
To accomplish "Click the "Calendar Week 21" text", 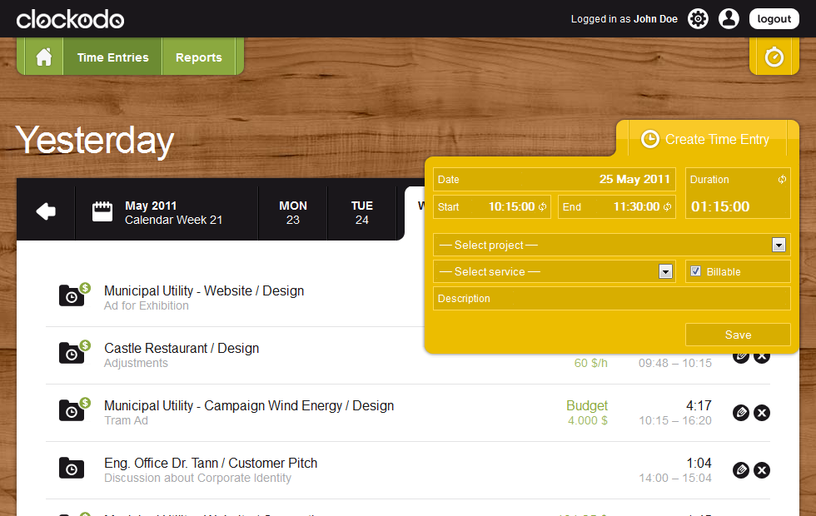I will point(174,220).
